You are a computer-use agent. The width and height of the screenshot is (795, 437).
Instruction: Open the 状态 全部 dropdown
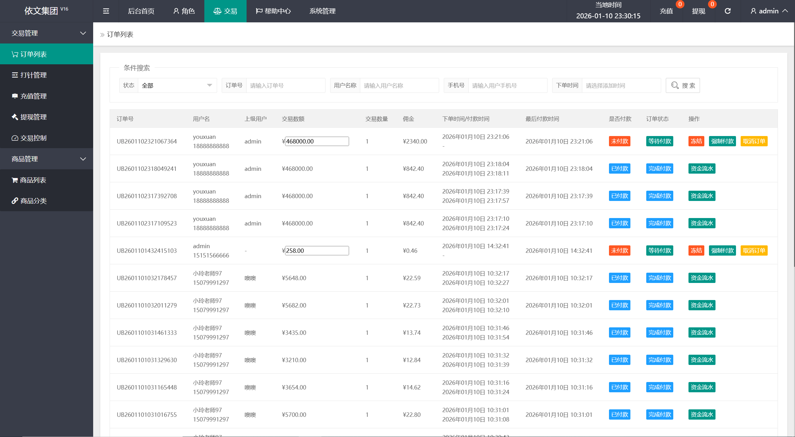pyautogui.click(x=177, y=85)
